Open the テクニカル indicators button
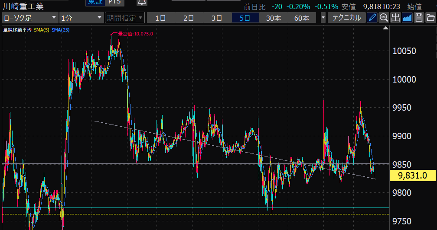The image size is (437, 230). tap(346, 18)
